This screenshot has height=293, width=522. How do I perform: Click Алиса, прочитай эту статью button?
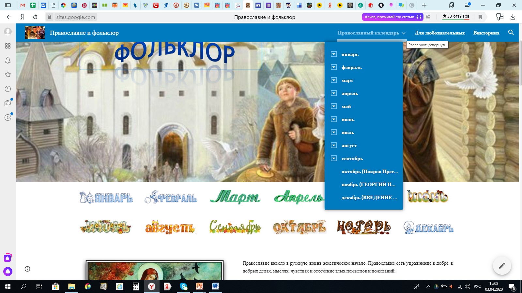pyautogui.click(x=392, y=17)
